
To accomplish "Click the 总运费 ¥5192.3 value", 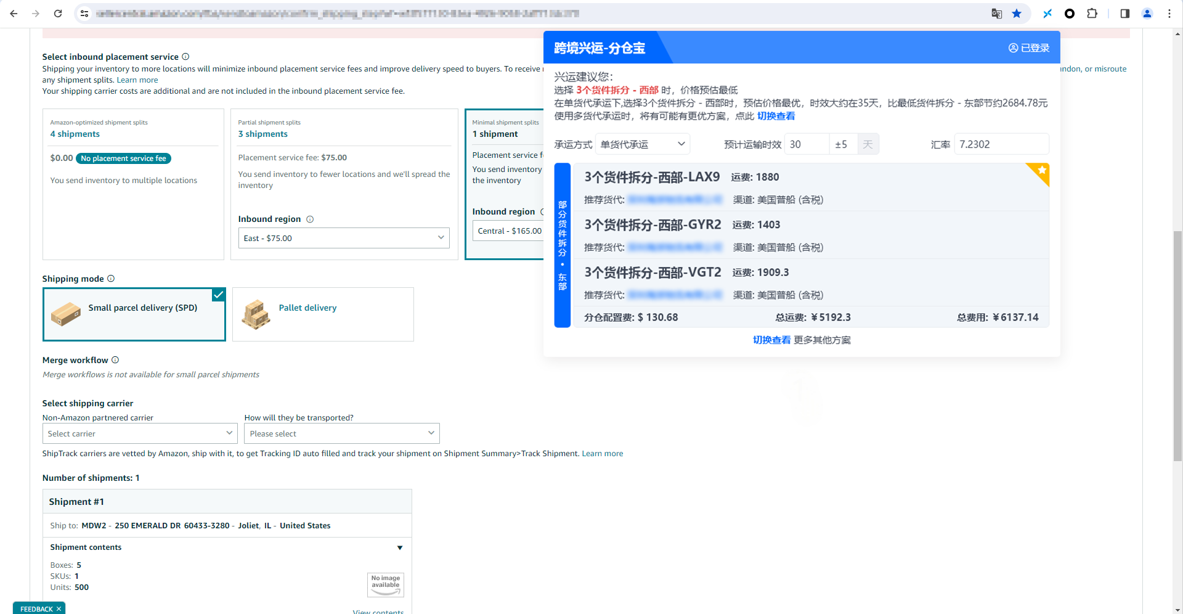I will [x=813, y=317].
